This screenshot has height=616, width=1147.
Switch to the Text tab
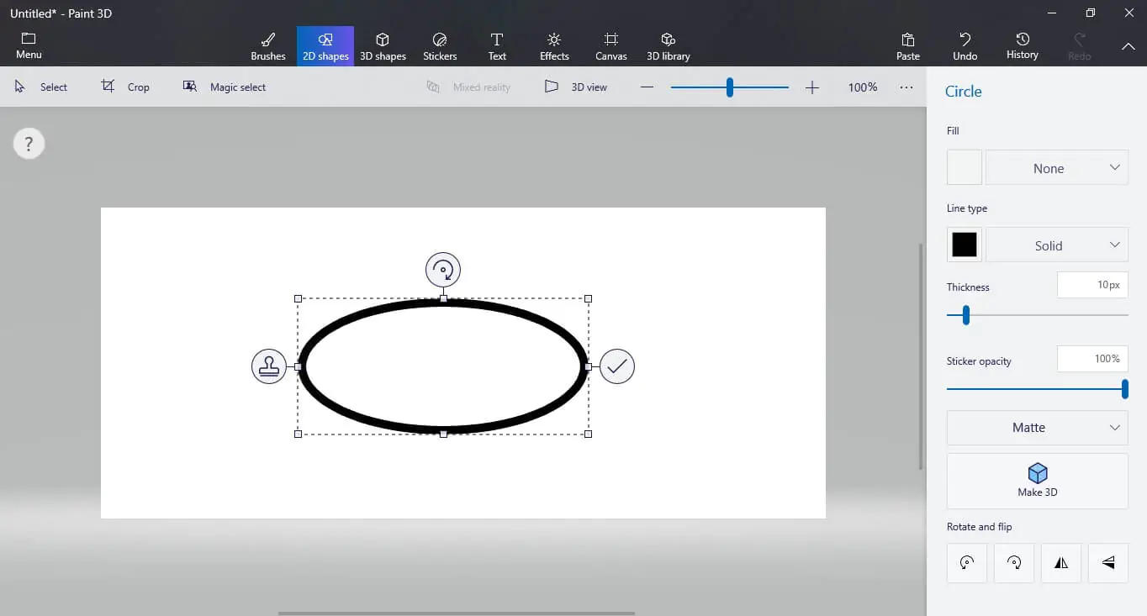pos(497,46)
